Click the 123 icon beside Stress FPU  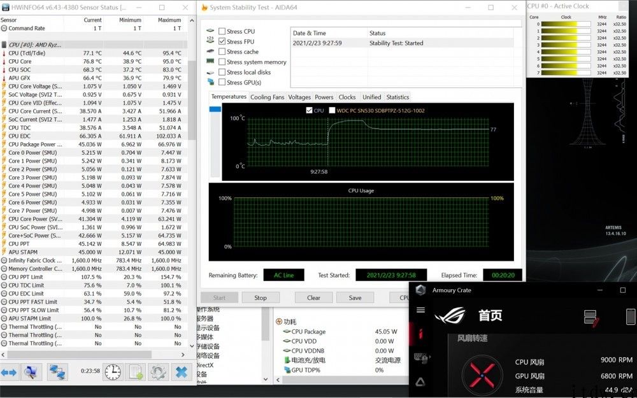[210, 39]
